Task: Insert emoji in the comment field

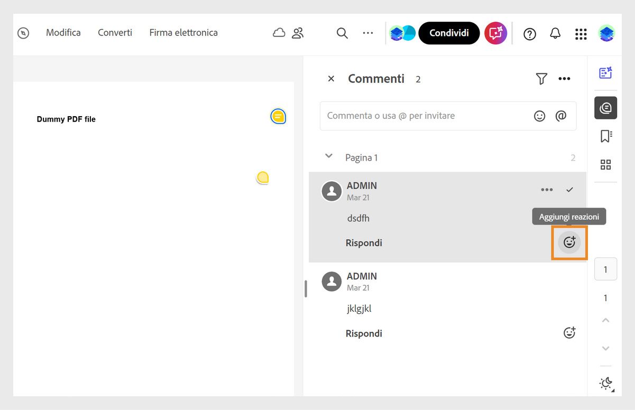Action: pyautogui.click(x=539, y=116)
